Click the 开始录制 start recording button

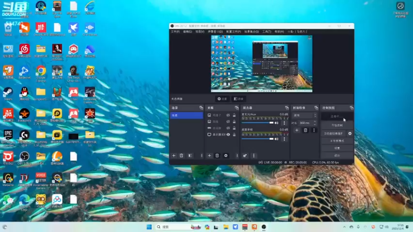[337, 125]
